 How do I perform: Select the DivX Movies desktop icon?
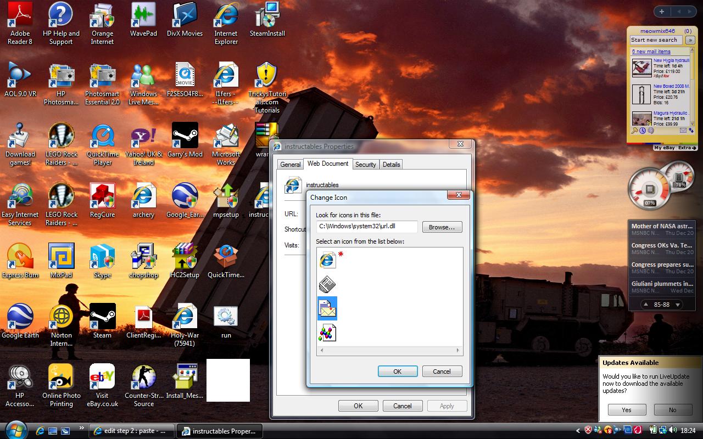tap(185, 20)
